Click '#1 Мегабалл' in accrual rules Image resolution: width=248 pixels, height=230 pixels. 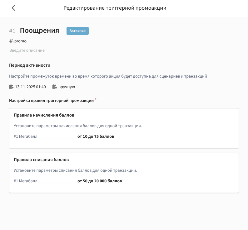point(26,137)
